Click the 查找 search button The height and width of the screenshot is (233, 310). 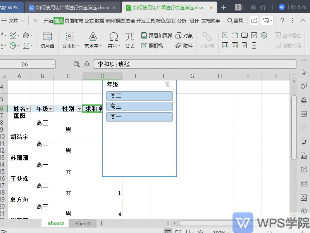click(x=235, y=21)
